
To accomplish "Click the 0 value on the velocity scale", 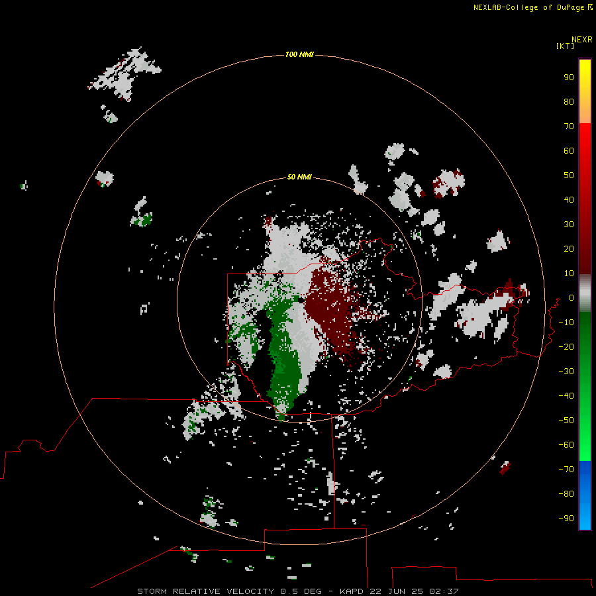I will tap(571, 298).
